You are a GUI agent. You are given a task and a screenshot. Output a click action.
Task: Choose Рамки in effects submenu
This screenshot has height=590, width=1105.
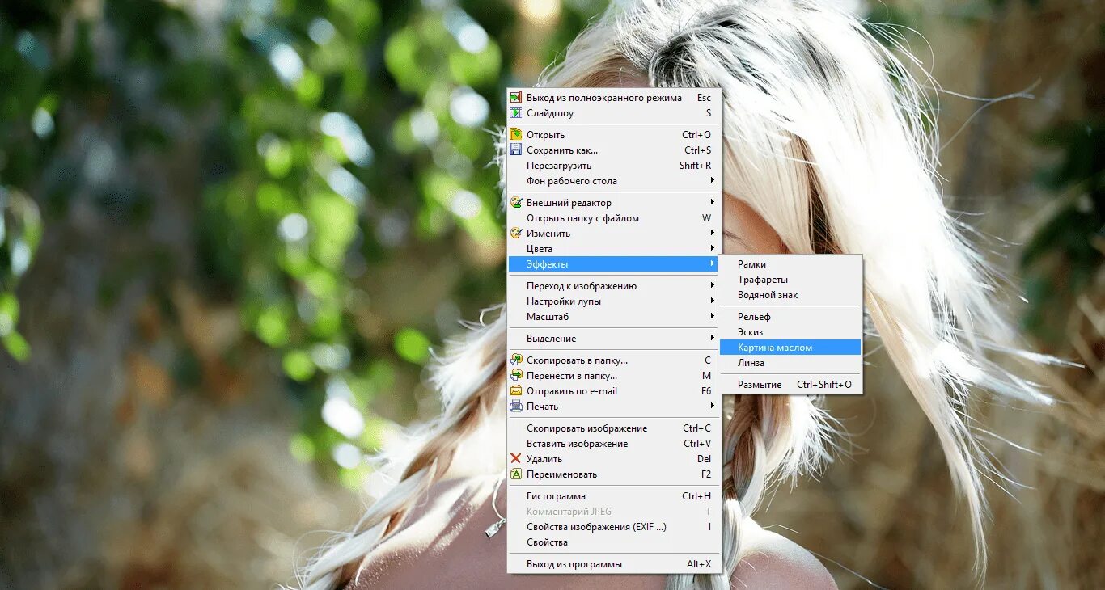(790, 264)
